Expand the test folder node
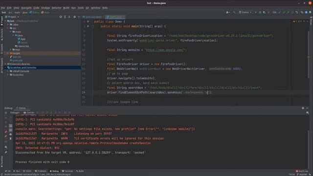 (11, 50)
